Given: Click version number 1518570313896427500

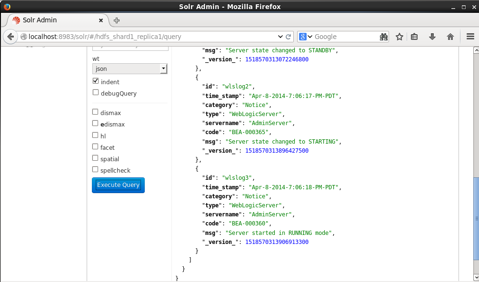Looking at the screenshot, I should point(277,150).
